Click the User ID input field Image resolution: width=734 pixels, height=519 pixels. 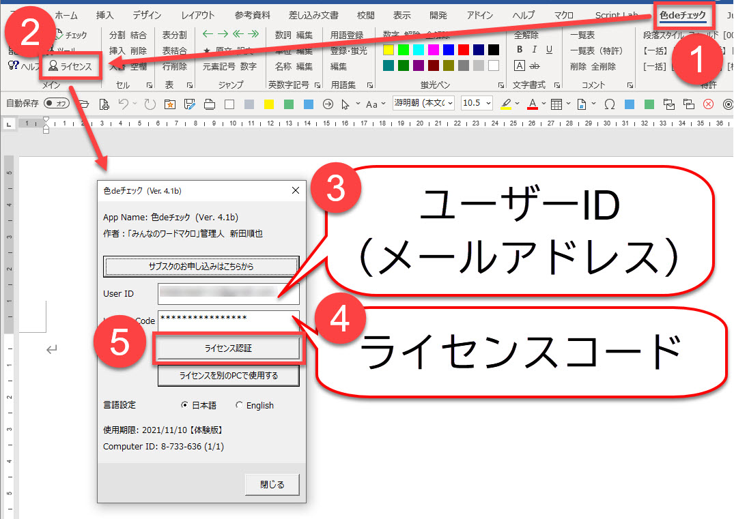pyautogui.click(x=228, y=293)
